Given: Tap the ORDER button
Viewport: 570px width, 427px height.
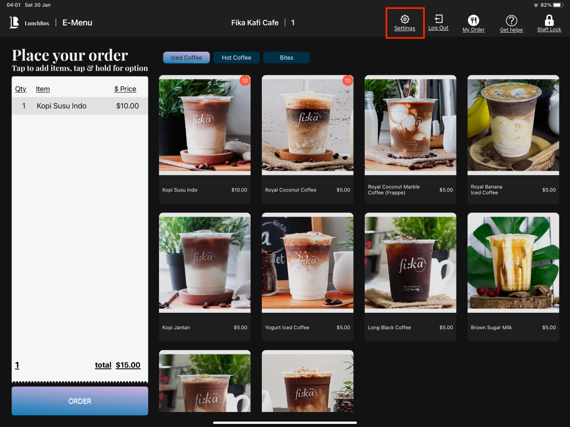Looking at the screenshot, I should pos(80,401).
